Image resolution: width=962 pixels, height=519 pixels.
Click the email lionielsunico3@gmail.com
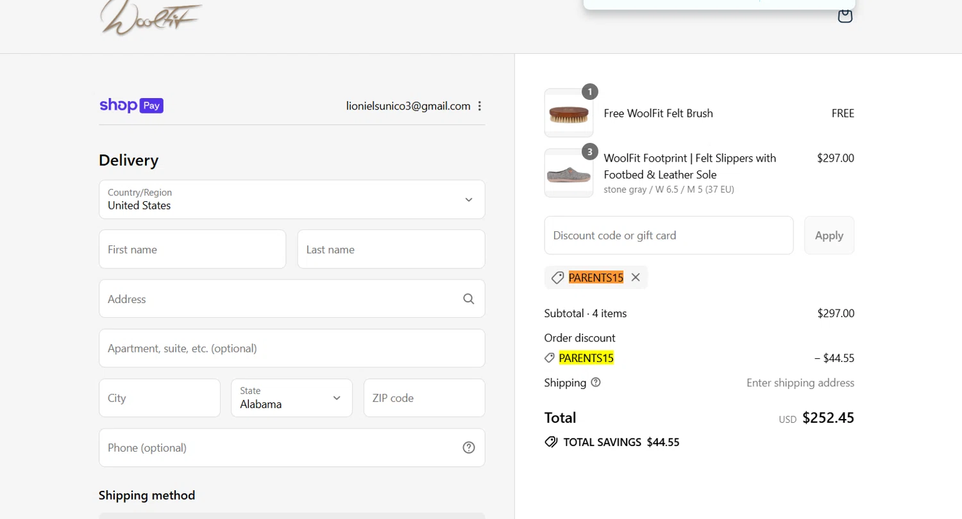click(409, 106)
